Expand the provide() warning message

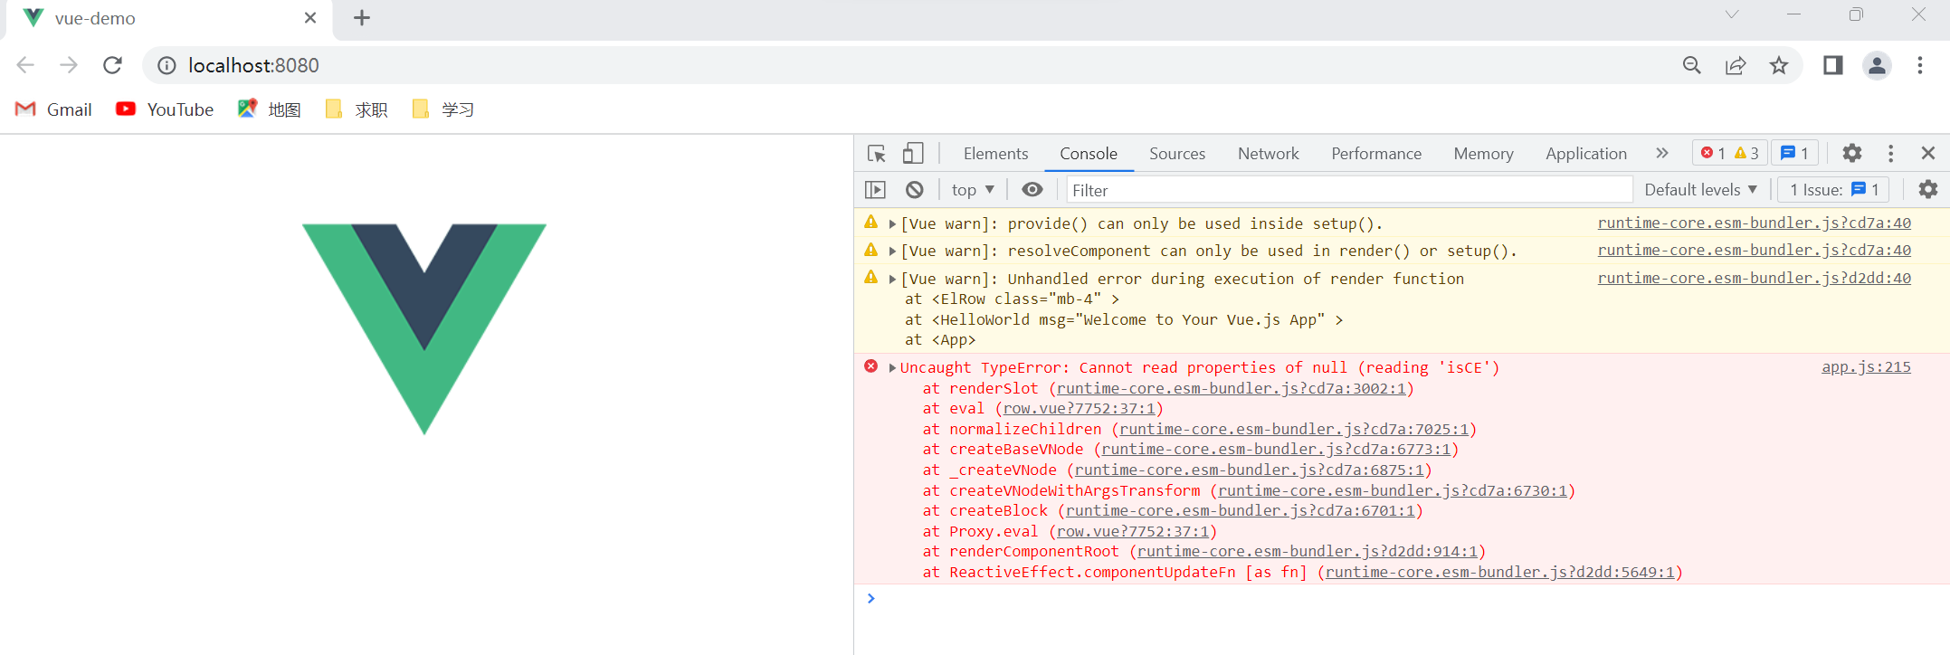tap(892, 223)
